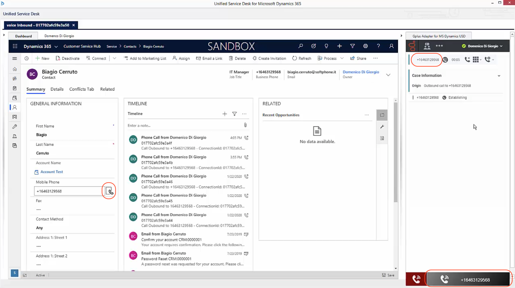Viewport: 515px width, 288px height.
Task: Open the Process dropdown arrow
Action: [x=342, y=58]
